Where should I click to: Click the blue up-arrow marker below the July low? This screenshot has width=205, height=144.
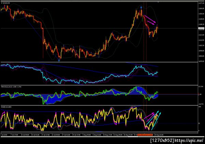(x=59, y=60)
